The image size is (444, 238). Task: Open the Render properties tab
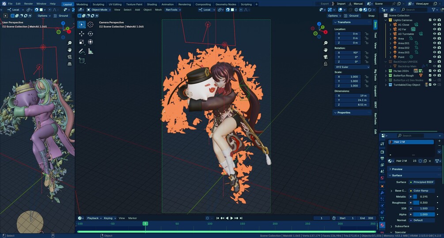382,152
